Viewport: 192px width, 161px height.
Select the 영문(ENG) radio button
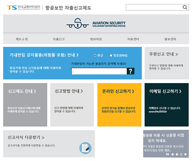tap(111, 55)
